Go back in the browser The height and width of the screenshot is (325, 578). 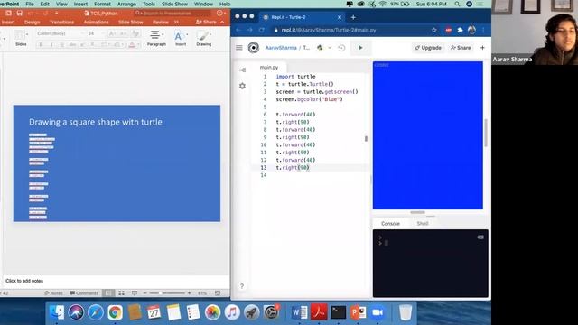pos(238,30)
